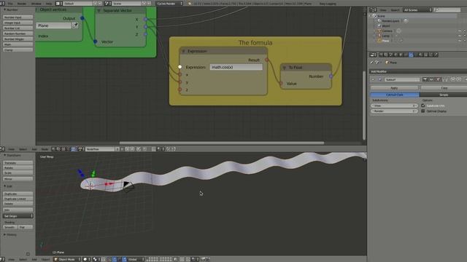The width and height of the screenshot is (467, 262).
Task: Select the viewport shading sphere icon
Action: tap(85, 259)
